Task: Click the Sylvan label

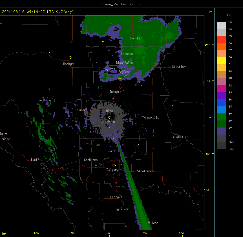Action: pos(110,69)
